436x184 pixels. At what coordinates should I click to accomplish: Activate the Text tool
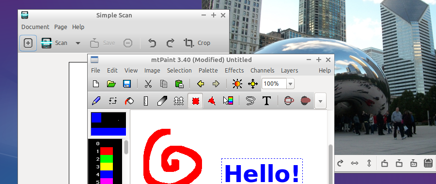266,101
